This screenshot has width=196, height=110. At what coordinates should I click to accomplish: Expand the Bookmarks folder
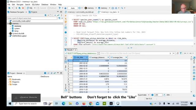pos(8,79)
